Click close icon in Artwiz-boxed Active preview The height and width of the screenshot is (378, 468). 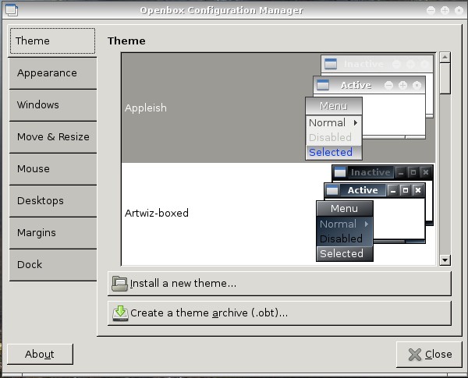(418, 190)
